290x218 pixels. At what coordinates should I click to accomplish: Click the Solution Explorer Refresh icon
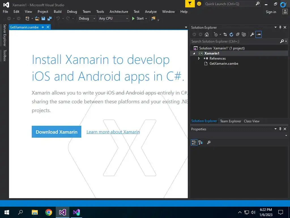[x=231, y=34]
